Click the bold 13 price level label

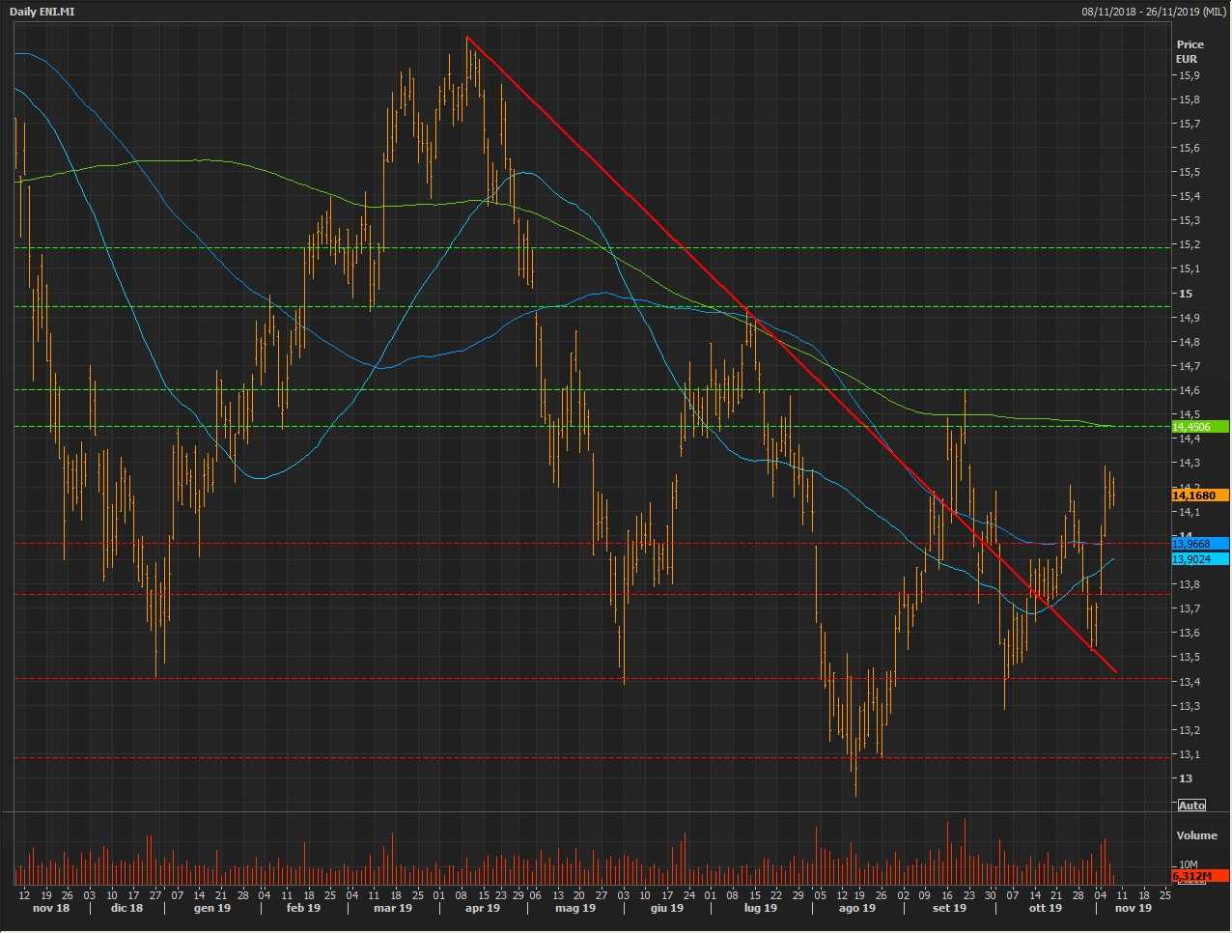point(1185,778)
